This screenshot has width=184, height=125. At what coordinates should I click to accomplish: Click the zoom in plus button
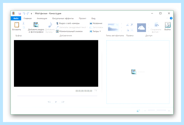(169, 111)
